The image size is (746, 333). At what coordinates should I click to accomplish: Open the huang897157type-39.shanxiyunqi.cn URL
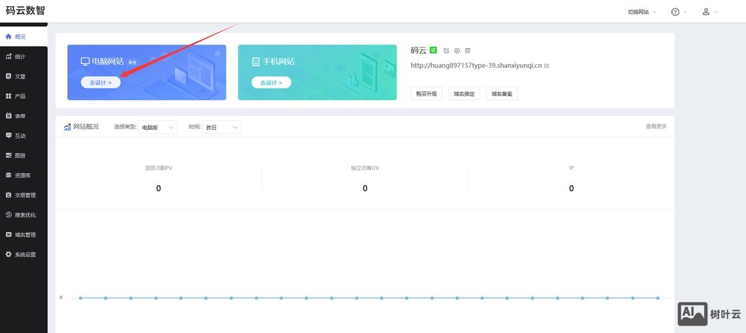[x=476, y=65]
